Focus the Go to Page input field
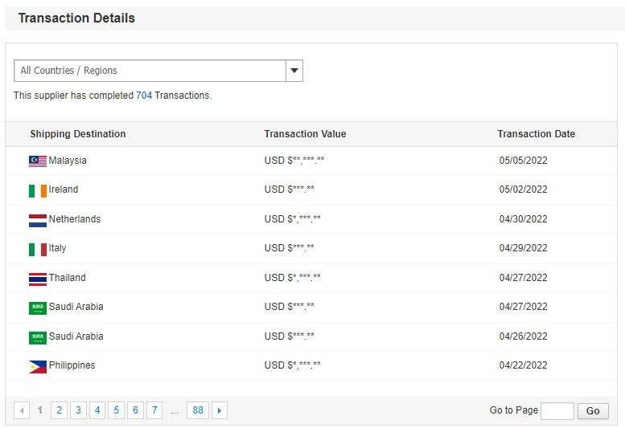The height and width of the screenshot is (428, 625). tap(557, 411)
